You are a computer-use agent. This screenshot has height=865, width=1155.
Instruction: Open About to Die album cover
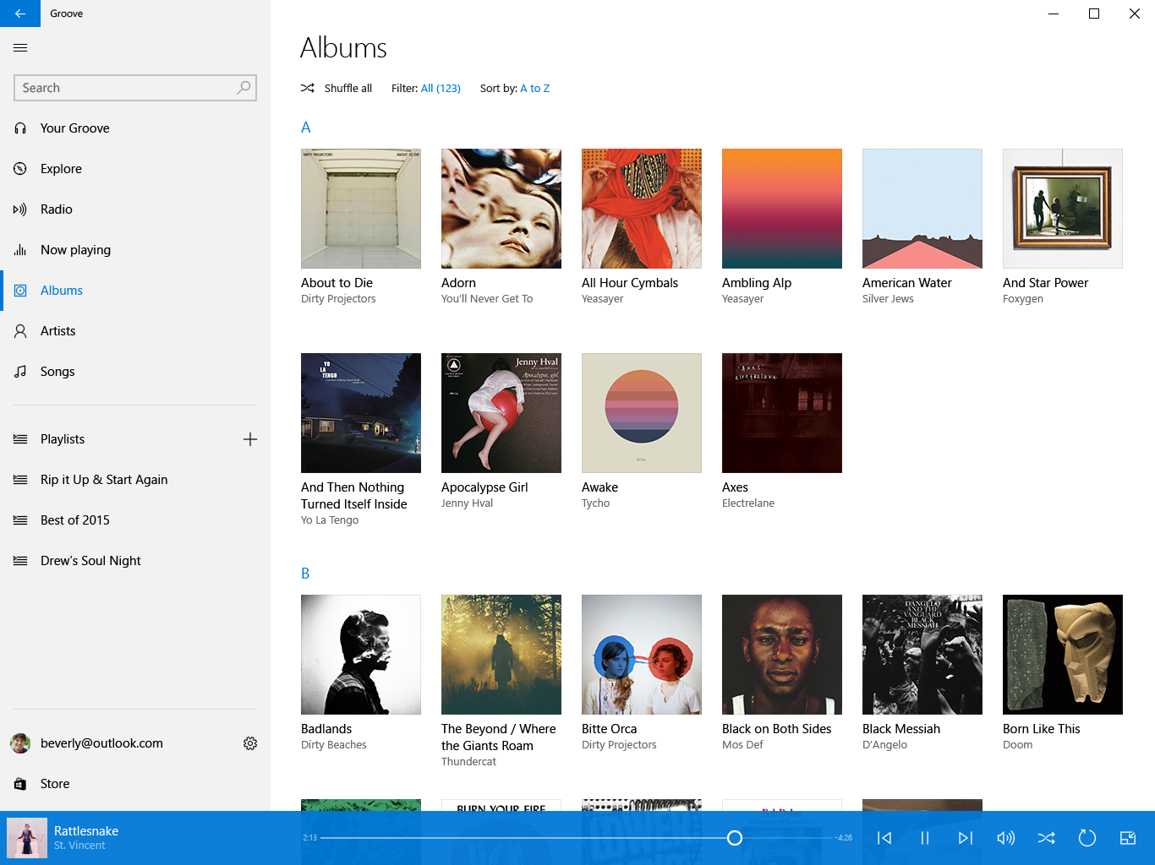(361, 209)
